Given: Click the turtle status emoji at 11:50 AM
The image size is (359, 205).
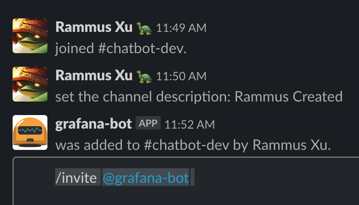Looking at the screenshot, I should (144, 76).
